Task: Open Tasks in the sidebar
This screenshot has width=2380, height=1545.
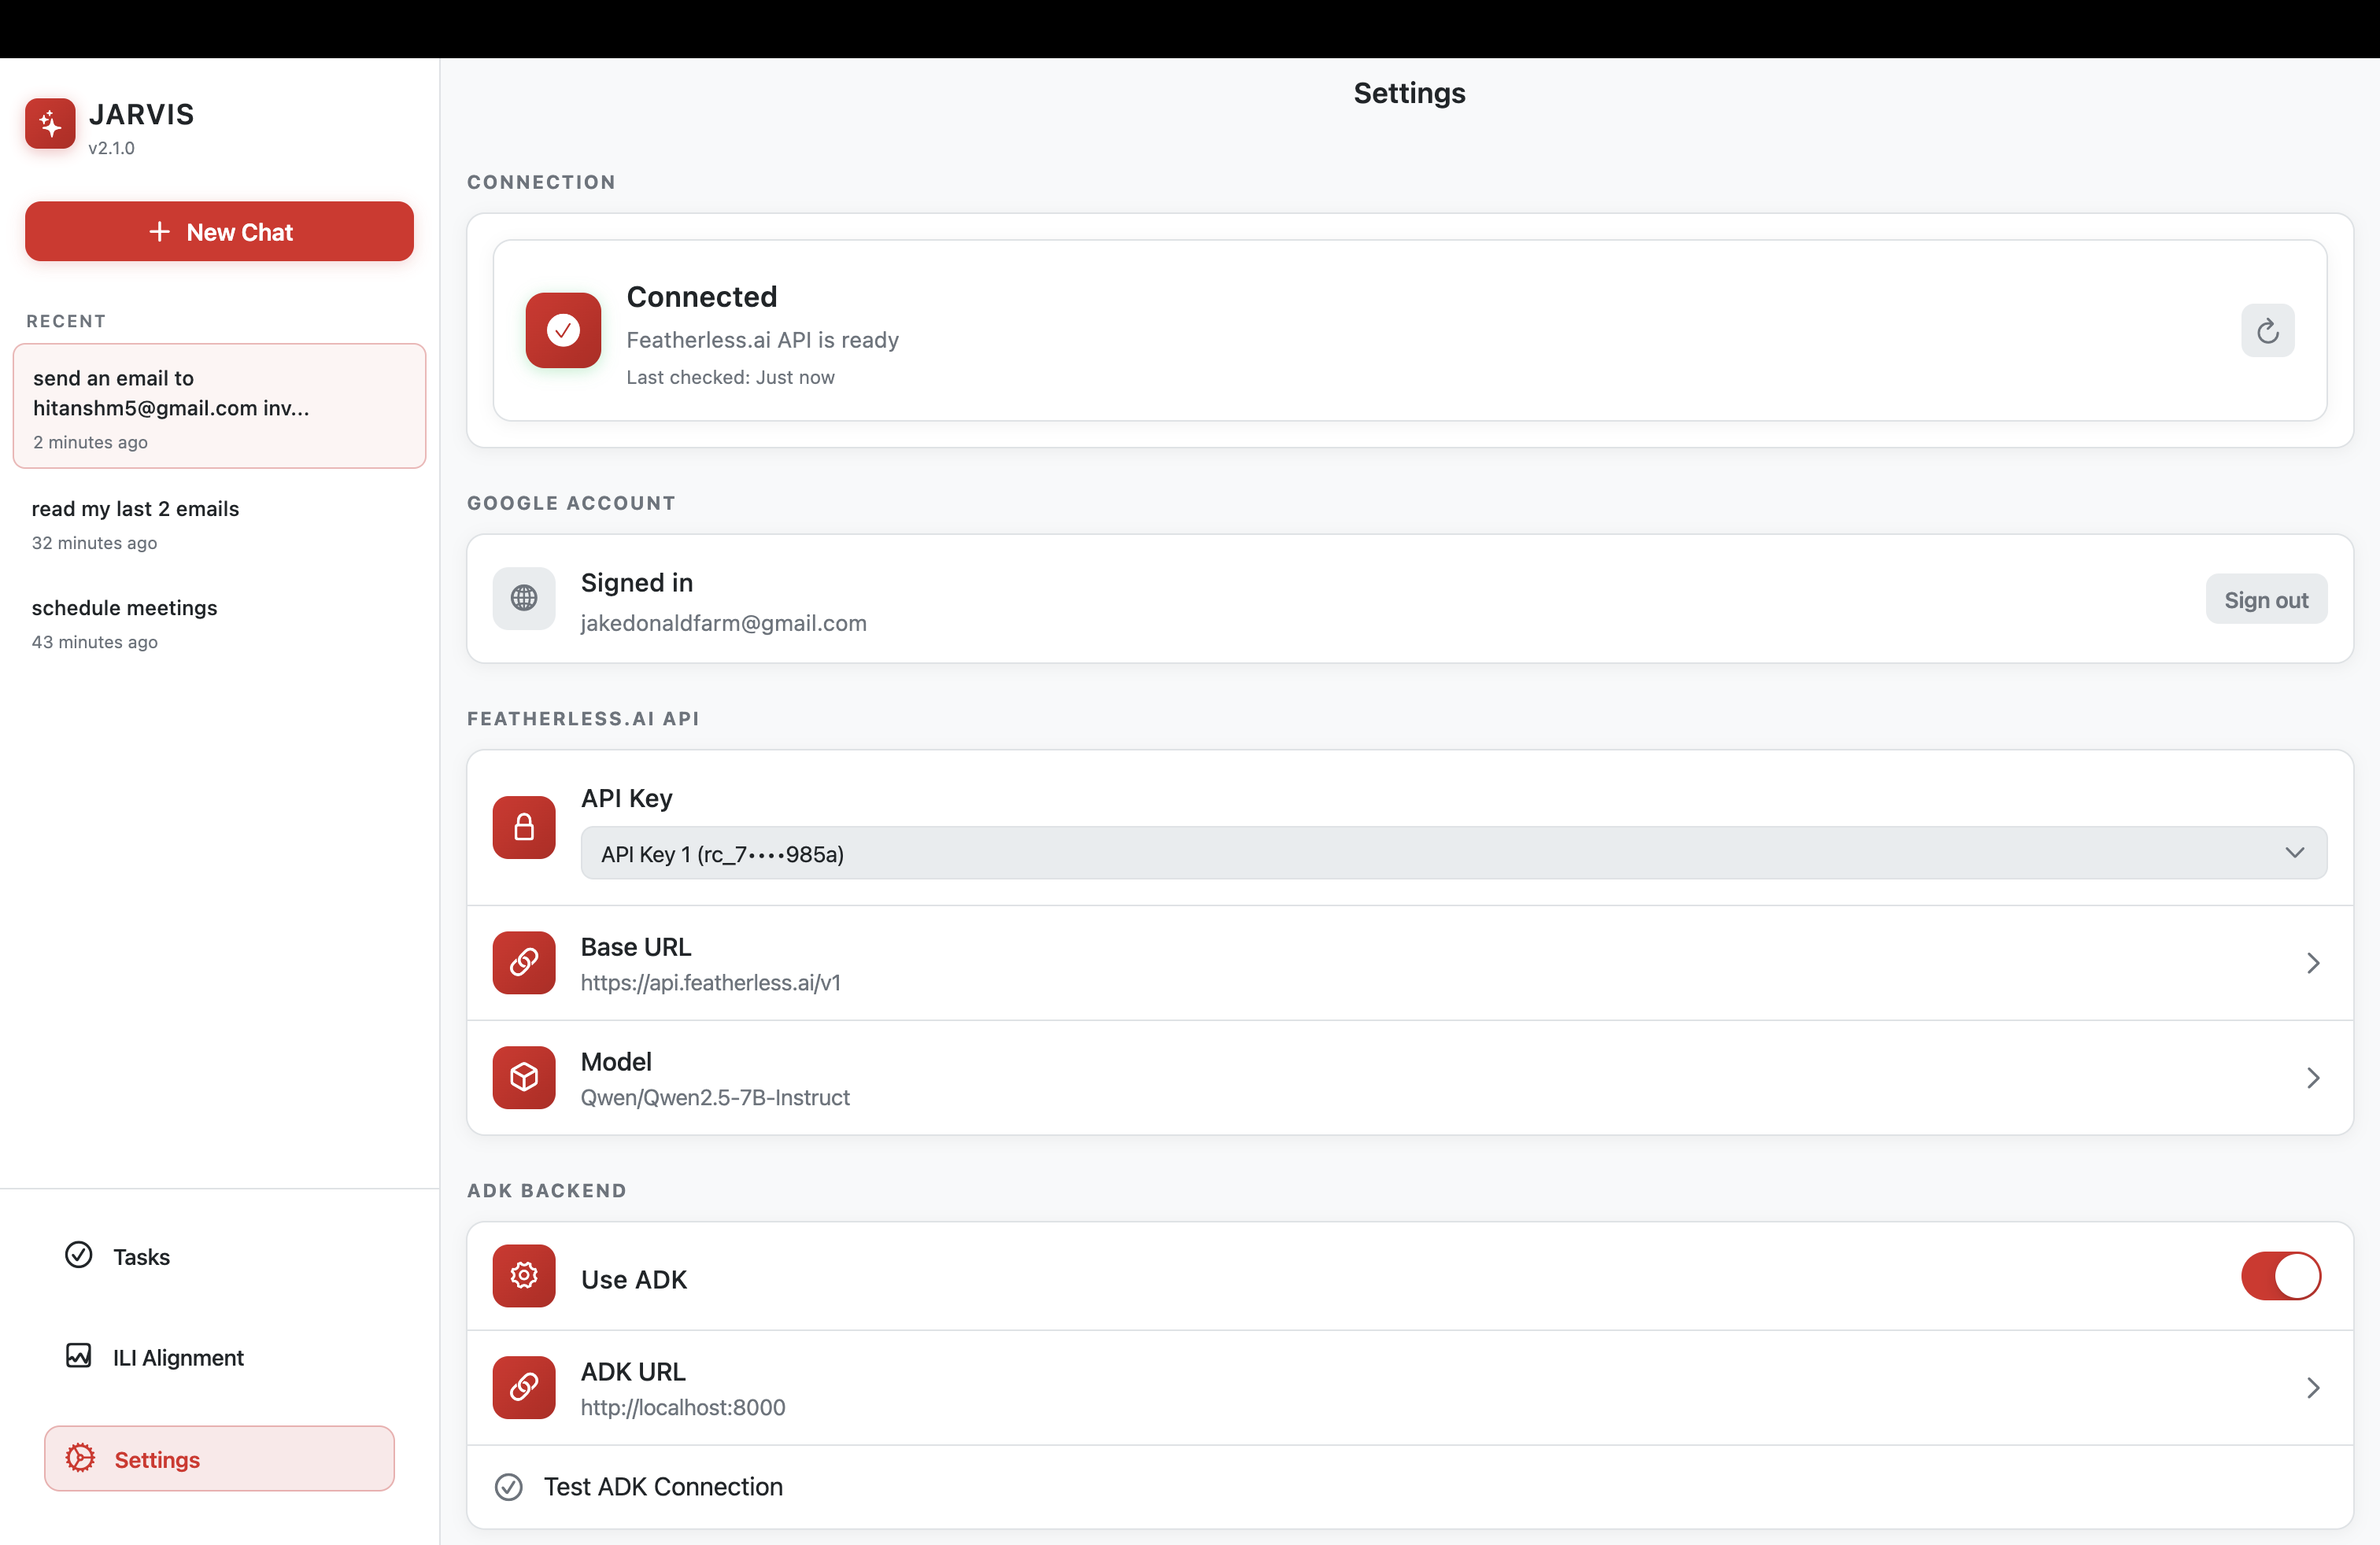Action: click(x=140, y=1257)
